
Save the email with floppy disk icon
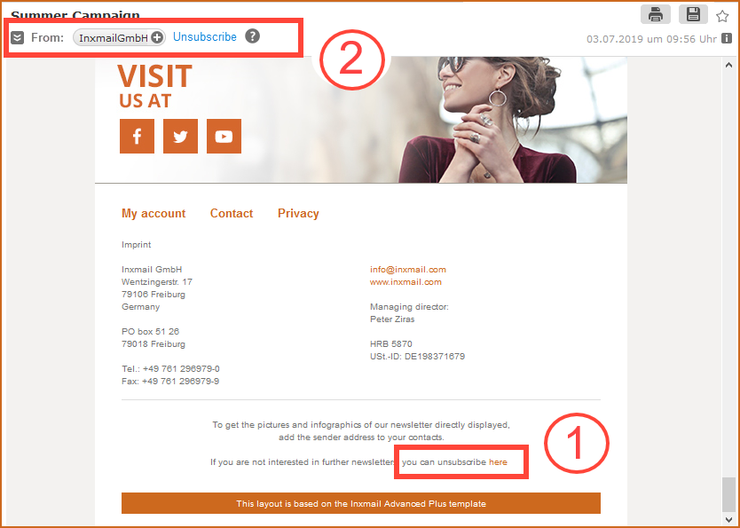(693, 14)
